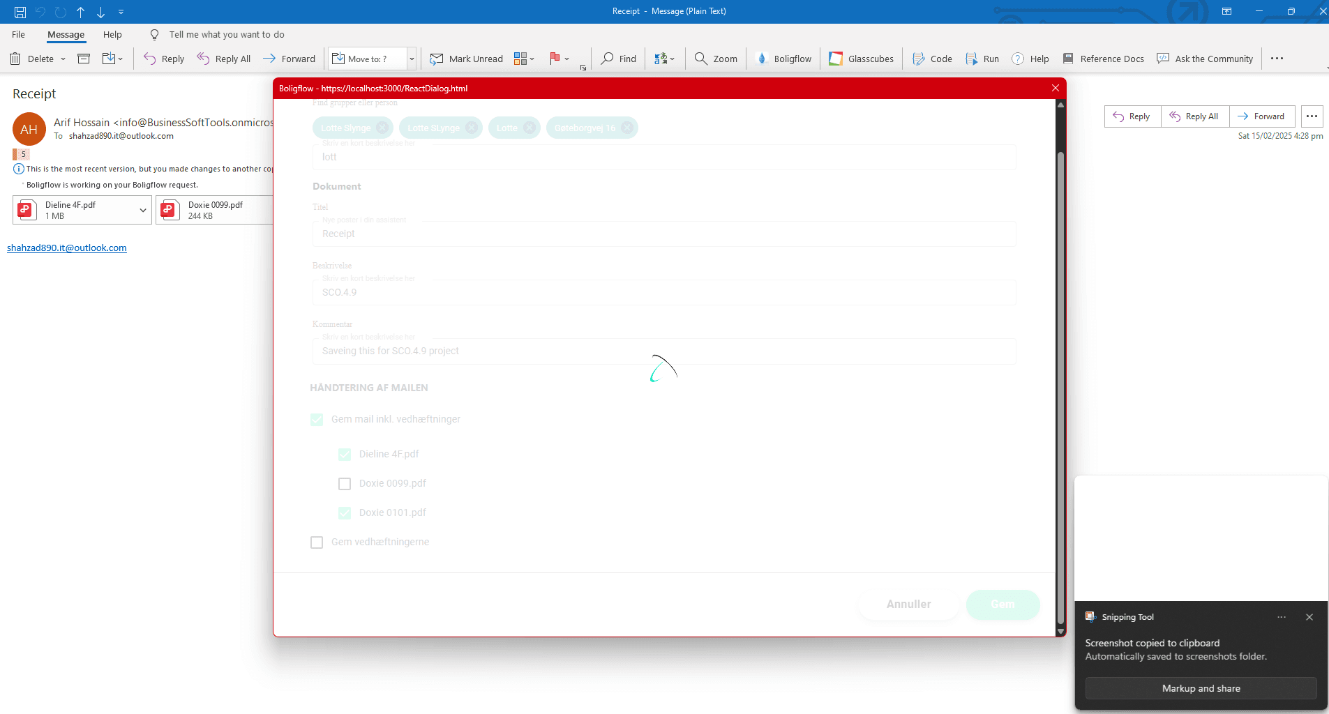This screenshot has width=1329, height=714.
Task: Click the Help question mark add-in
Action: tap(1030, 59)
